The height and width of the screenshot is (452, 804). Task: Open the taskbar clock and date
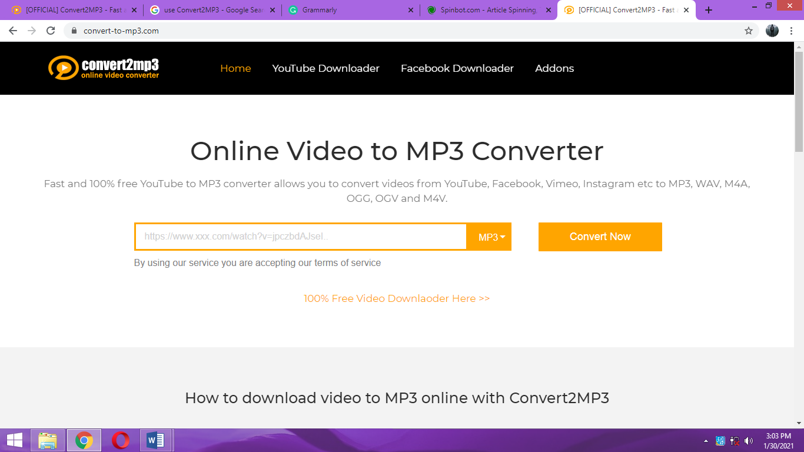click(779, 440)
